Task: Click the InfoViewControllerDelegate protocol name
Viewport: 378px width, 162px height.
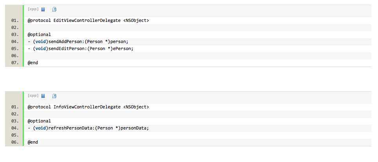Action: click(x=87, y=107)
